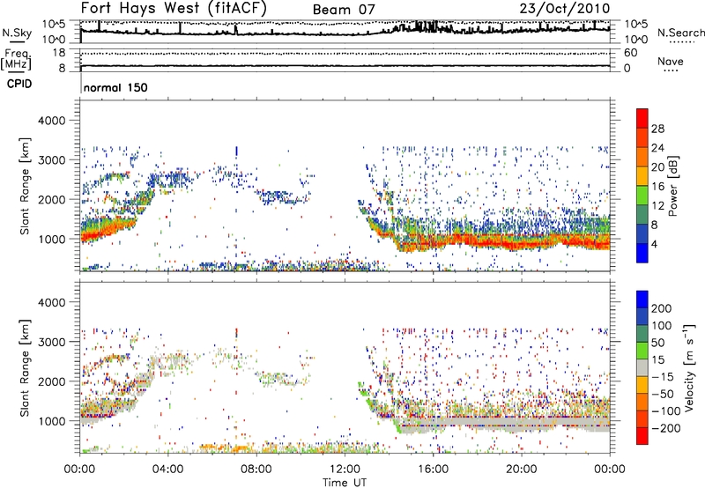Image resolution: width=705 pixels, height=488 pixels.
Task: Click the "60" Nave axis tick
Action: (631, 53)
